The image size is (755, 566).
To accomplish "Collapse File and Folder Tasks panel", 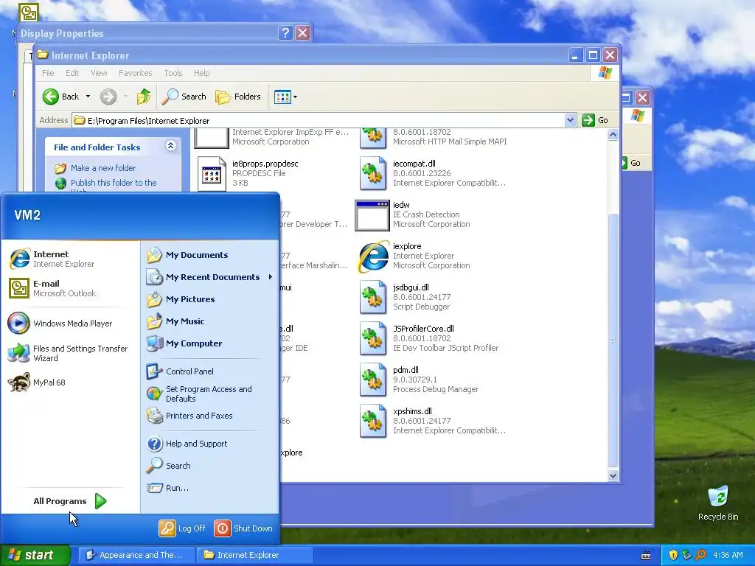I will point(170,146).
